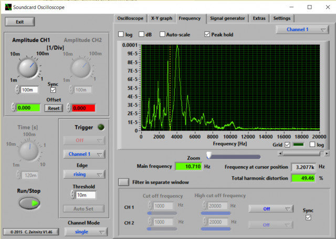
Task: Click the Zoom slider handle
Action: [x=208, y=155]
